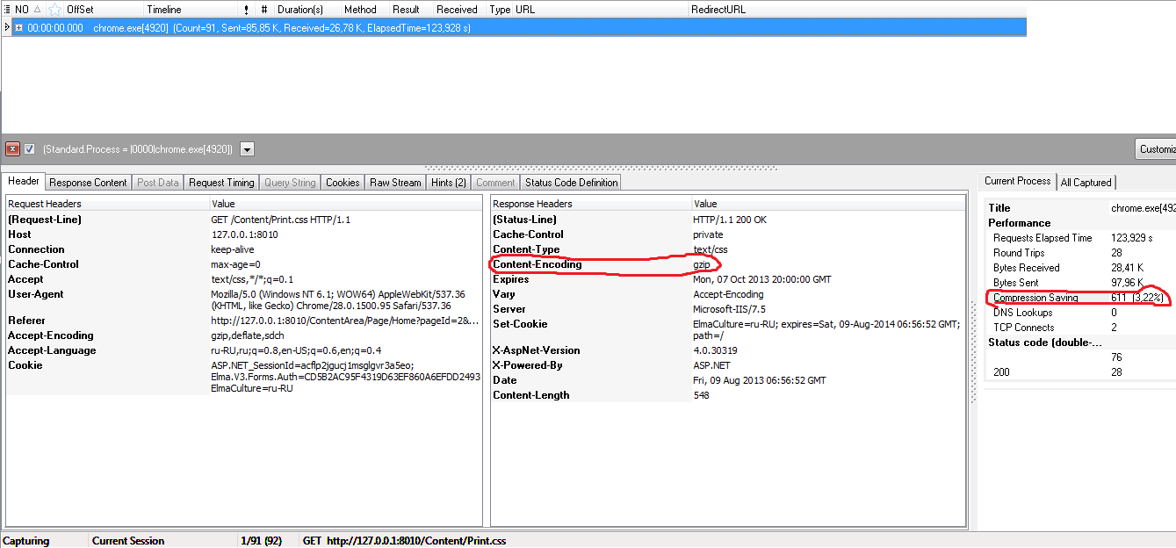This screenshot has width=1176, height=548.
Task: Click the star bookmark column icon
Action: point(55,10)
